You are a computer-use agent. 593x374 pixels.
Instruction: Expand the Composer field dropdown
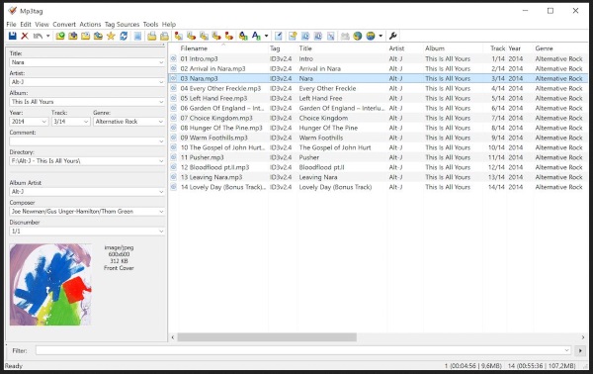tap(161, 212)
